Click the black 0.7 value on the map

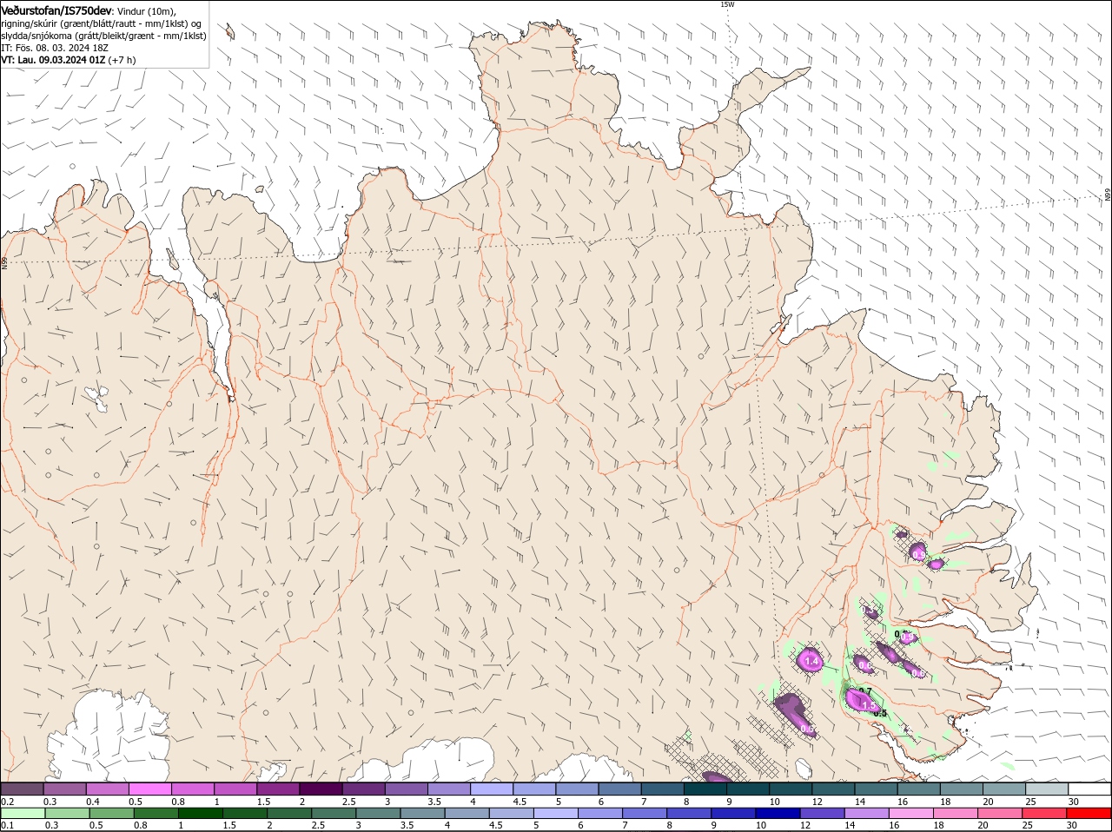click(x=864, y=691)
